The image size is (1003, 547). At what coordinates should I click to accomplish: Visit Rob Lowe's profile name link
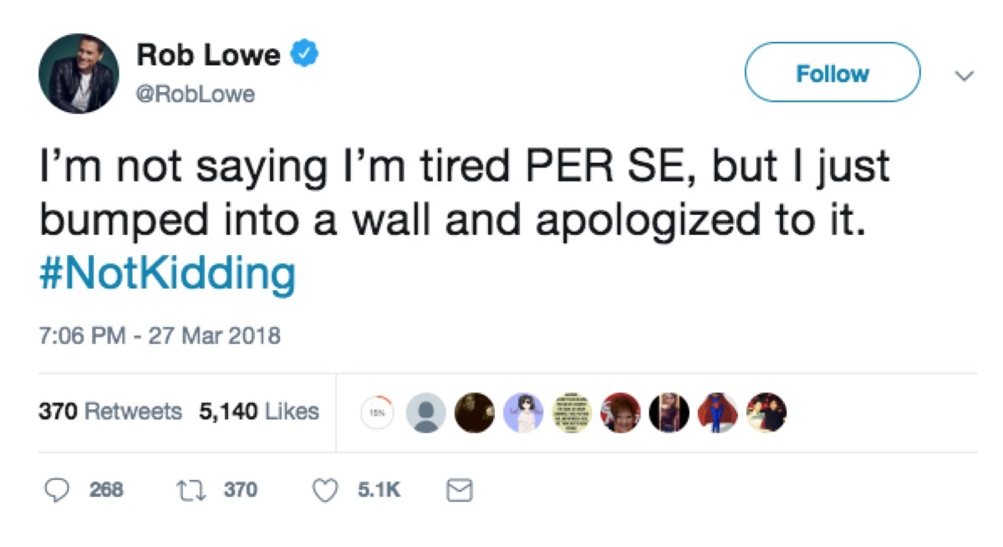207,54
